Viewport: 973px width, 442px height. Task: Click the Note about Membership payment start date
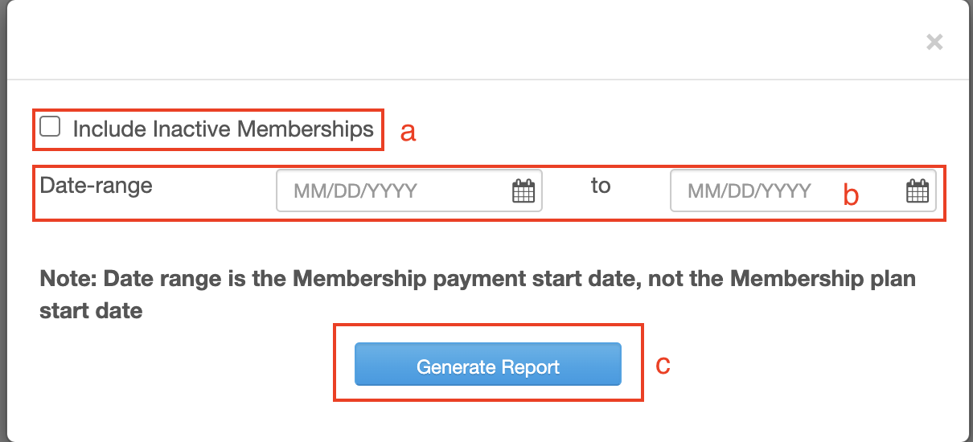[478, 294]
